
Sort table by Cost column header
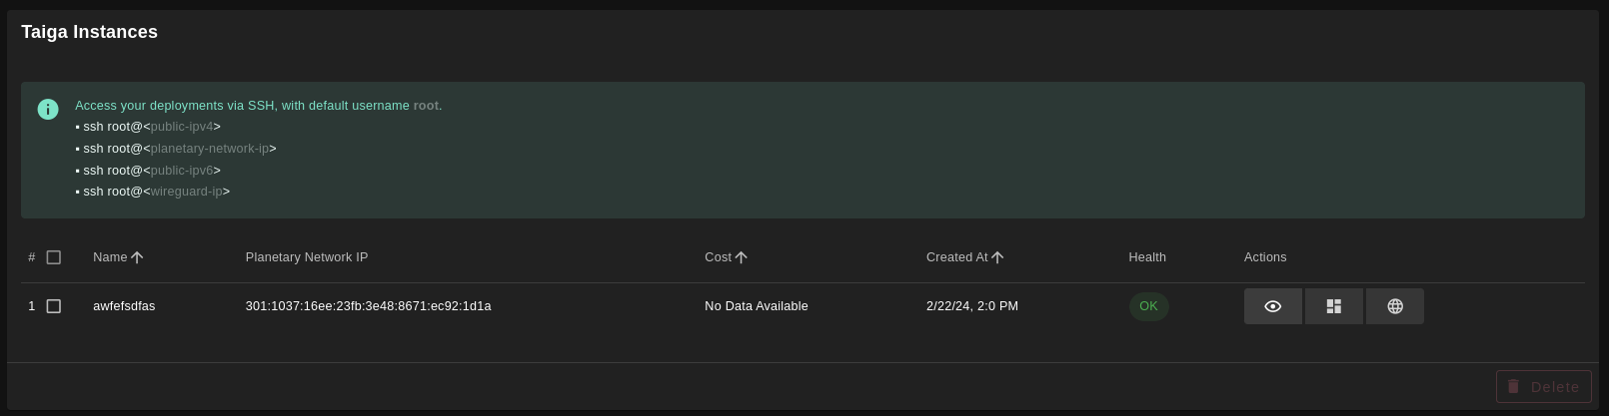click(x=718, y=257)
